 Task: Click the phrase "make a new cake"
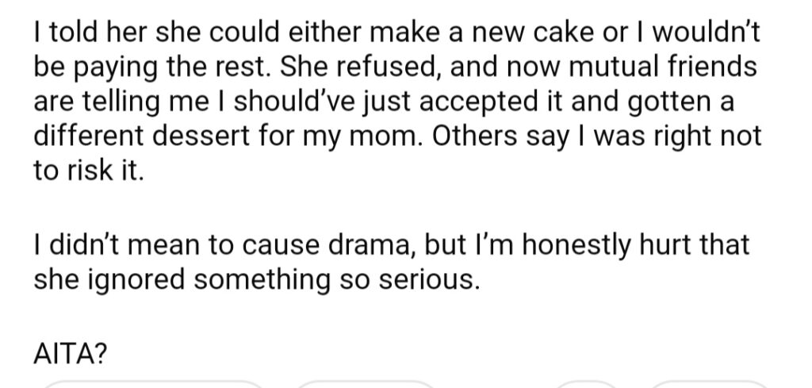coord(481,32)
